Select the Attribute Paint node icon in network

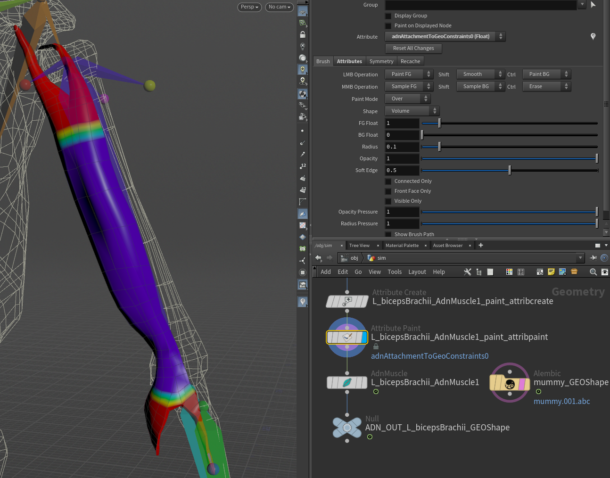(x=347, y=337)
